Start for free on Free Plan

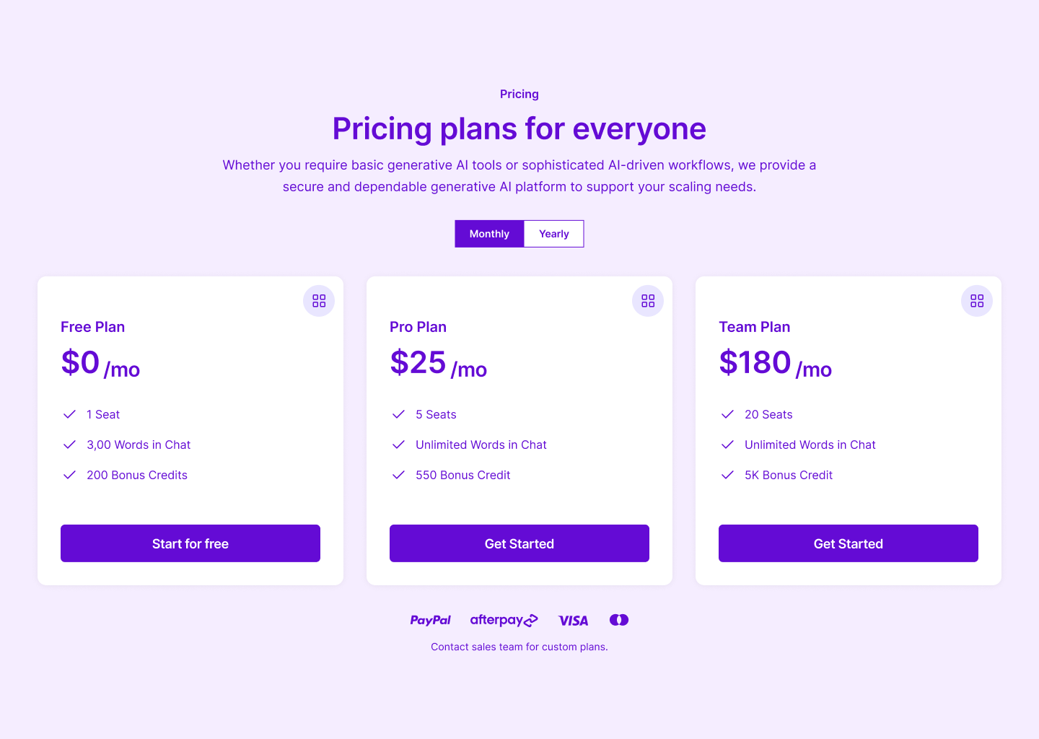pos(190,543)
